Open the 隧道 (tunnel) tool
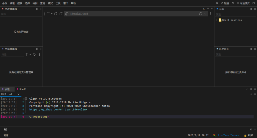The image size is (257, 138). pos(225,3)
